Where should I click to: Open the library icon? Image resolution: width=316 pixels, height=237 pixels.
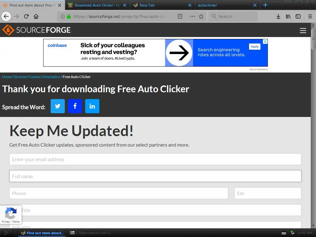(x=288, y=16)
